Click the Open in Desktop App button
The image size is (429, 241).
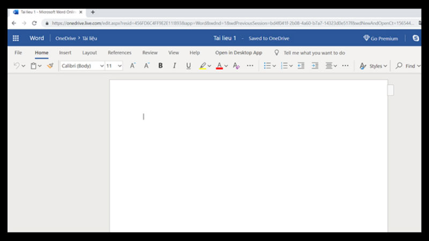point(239,53)
